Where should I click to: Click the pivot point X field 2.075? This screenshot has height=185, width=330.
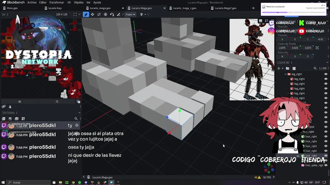282,48
